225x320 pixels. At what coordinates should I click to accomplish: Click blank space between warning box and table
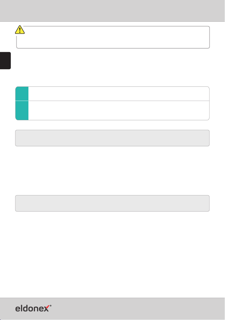click(x=112, y=67)
